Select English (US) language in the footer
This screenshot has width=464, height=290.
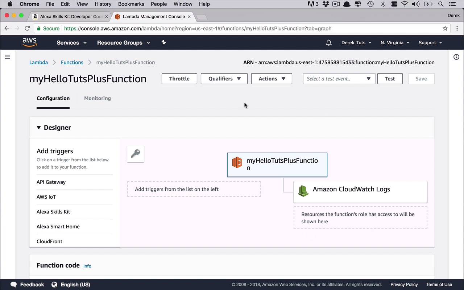(x=75, y=285)
